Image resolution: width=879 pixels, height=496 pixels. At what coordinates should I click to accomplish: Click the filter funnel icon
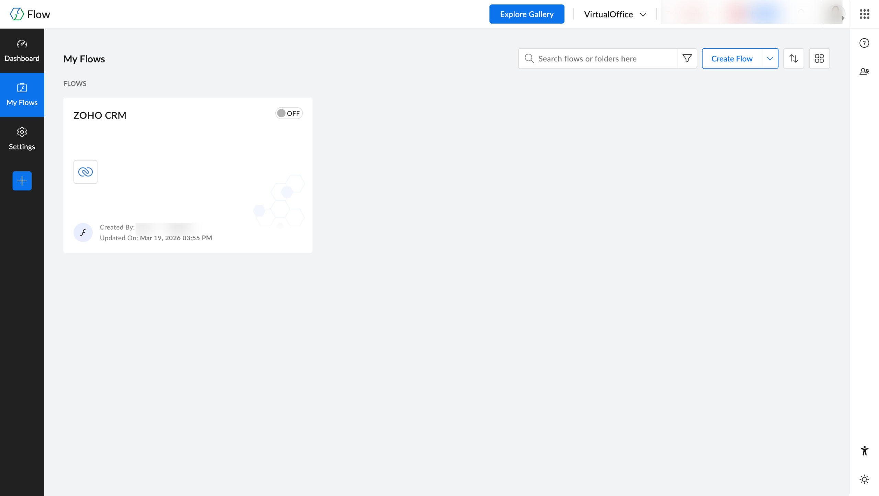pos(687,59)
